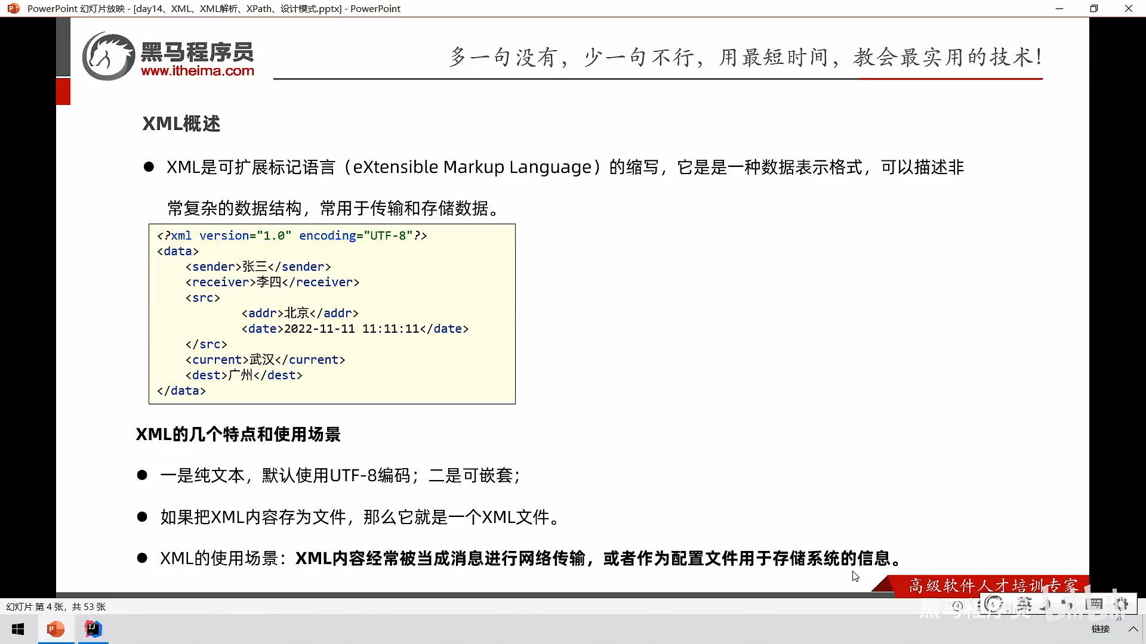1146x644 pixels.
Task: Go to previous slide with circled arrow button
Action: click(957, 606)
